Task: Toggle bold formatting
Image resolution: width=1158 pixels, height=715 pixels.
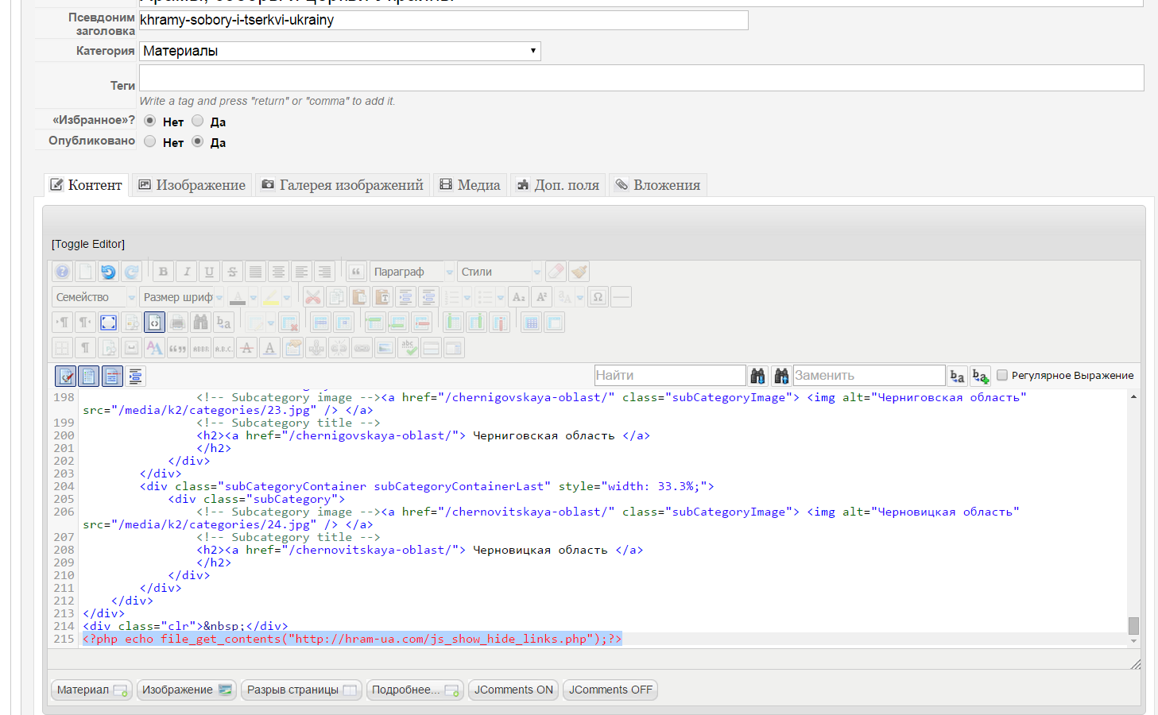Action: pos(163,272)
